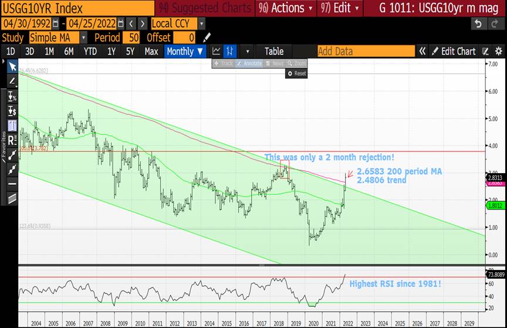
Task: Open the Local CCY currency dropdown
Action: coord(201,23)
